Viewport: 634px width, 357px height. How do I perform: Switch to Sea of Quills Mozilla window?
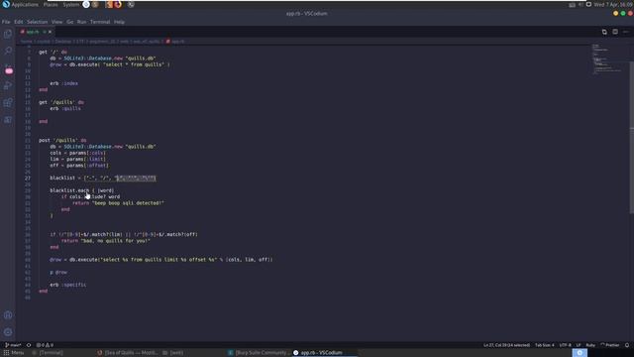click(x=128, y=353)
